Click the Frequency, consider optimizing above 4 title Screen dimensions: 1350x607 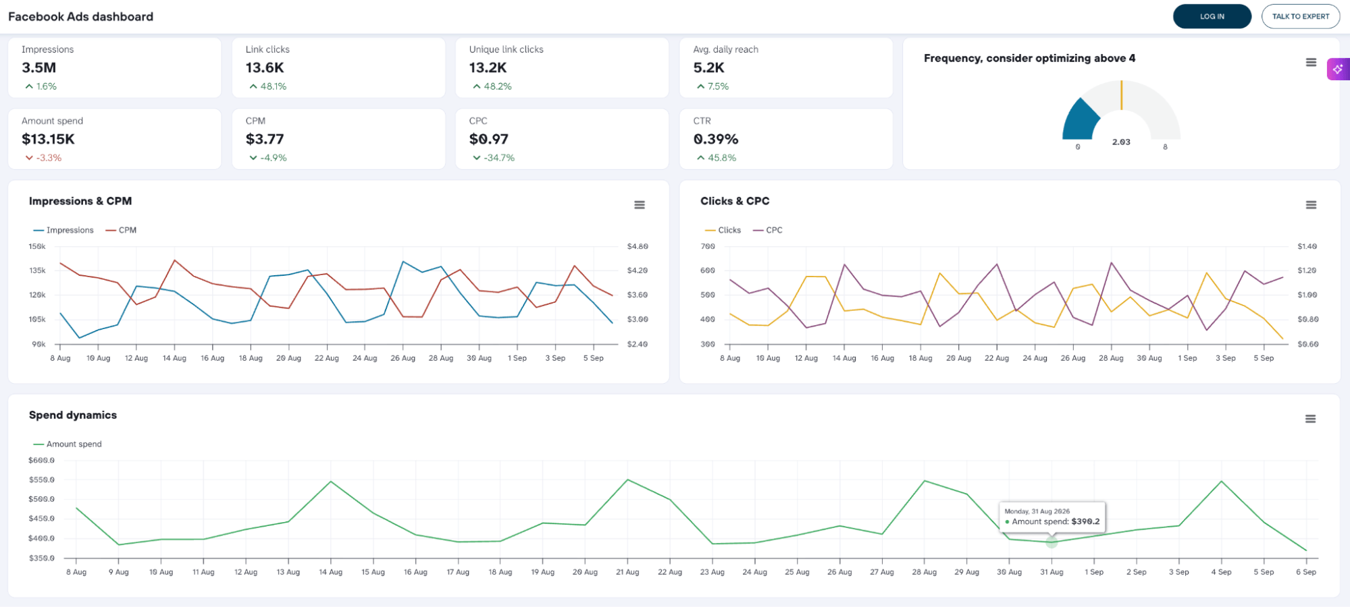[1029, 58]
